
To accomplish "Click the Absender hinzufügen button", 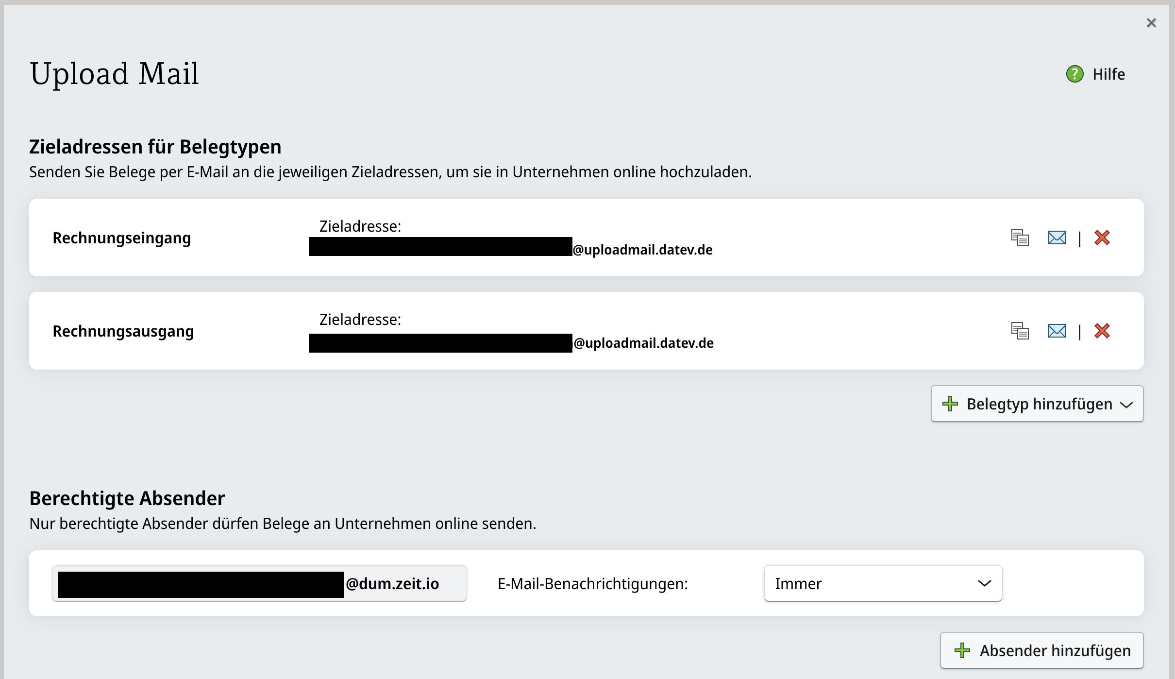I will click(1041, 650).
